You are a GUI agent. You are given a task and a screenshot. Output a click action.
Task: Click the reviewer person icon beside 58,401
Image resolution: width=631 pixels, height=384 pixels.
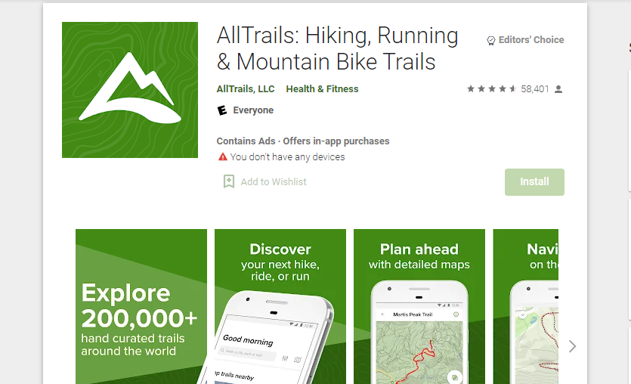coord(558,89)
